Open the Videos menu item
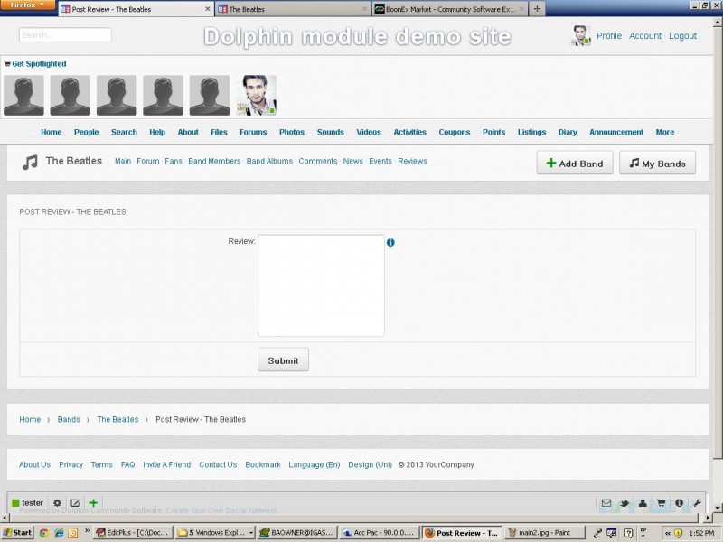Image resolution: width=723 pixels, height=542 pixels. (369, 132)
